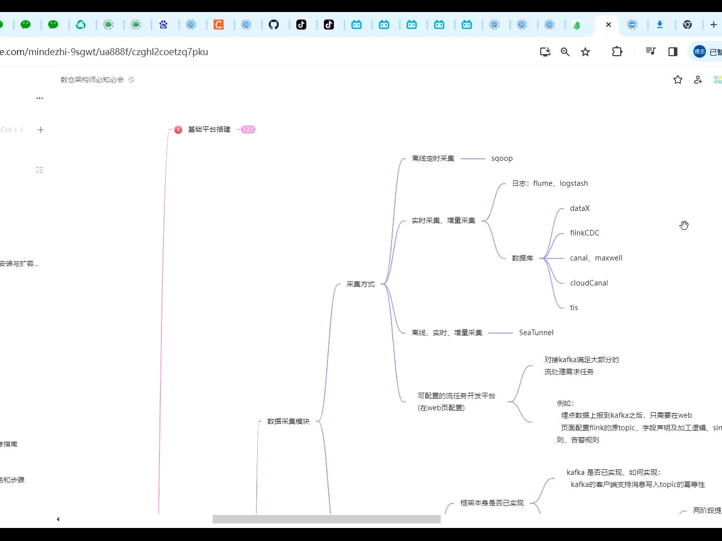The height and width of the screenshot is (541, 722).
Task: Select the 可配置的流任务开发平台 node
Action: coord(456,402)
